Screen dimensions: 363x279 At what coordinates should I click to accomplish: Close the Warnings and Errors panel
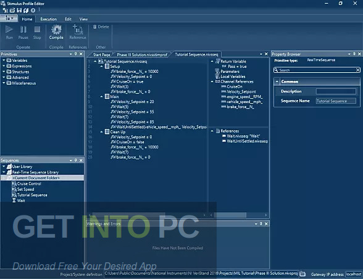[x=266, y=223]
